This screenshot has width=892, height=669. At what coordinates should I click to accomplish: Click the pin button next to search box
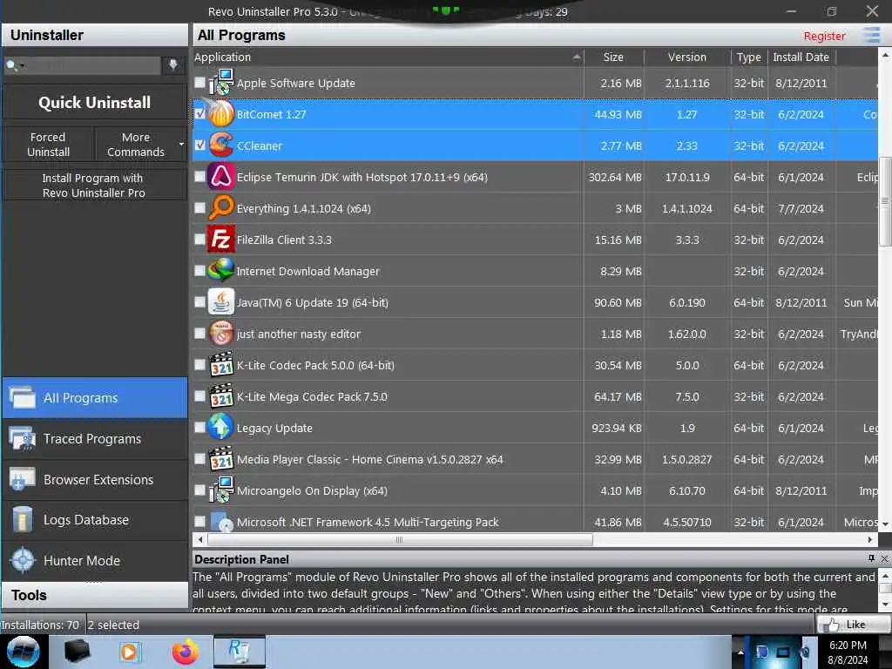173,64
